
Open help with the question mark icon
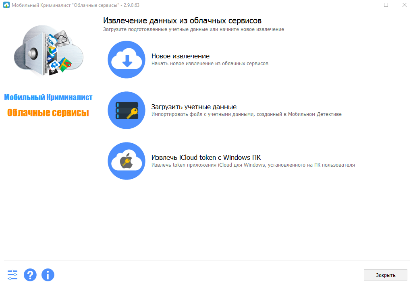pyautogui.click(x=30, y=275)
